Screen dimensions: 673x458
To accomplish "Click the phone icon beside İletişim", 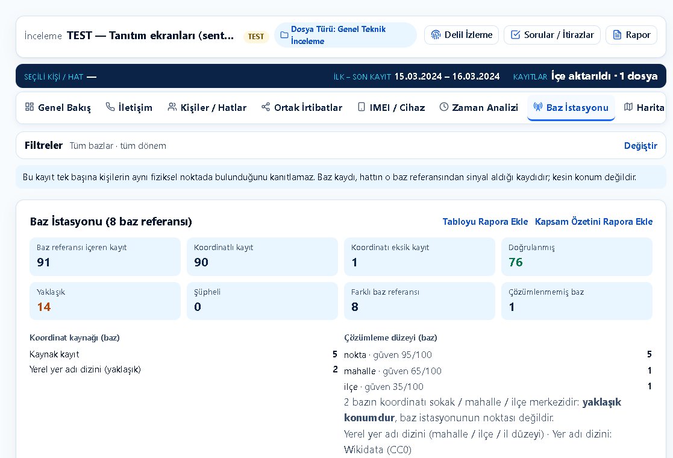I will coord(110,107).
